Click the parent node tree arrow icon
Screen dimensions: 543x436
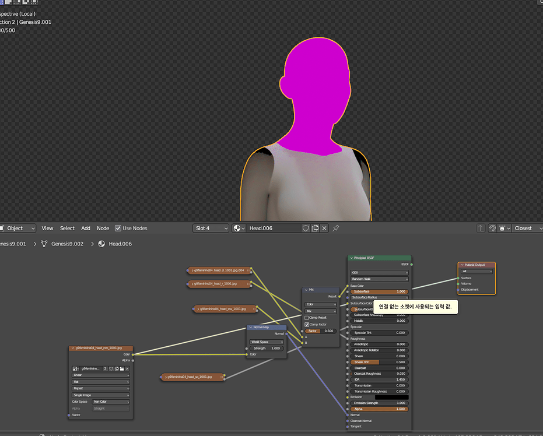[481, 228]
